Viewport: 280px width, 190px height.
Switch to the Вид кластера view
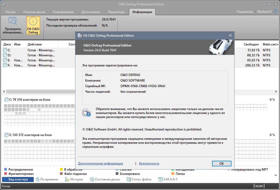(18, 179)
